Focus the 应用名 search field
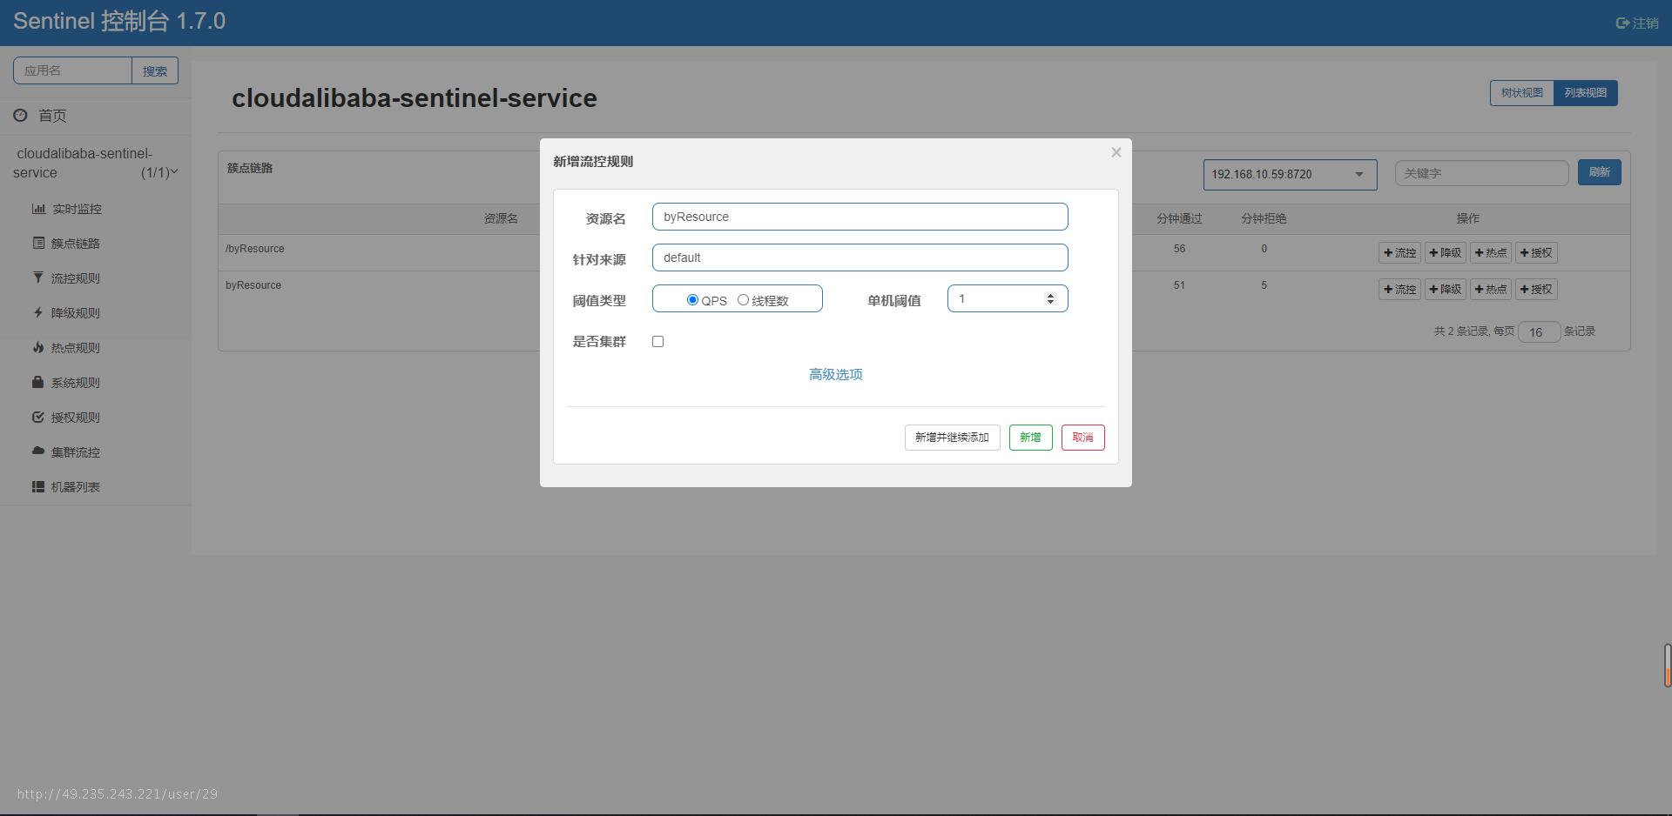Screen dimensions: 1672x816 click(72, 70)
